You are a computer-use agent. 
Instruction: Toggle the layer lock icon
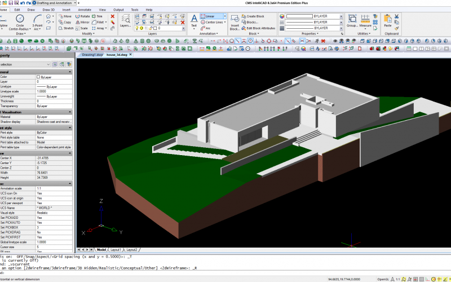pyautogui.click(x=151, y=28)
